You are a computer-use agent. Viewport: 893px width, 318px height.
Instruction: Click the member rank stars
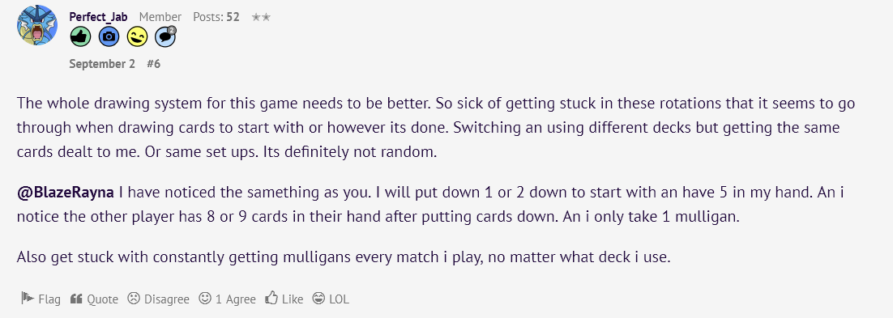click(x=261, y=17)
